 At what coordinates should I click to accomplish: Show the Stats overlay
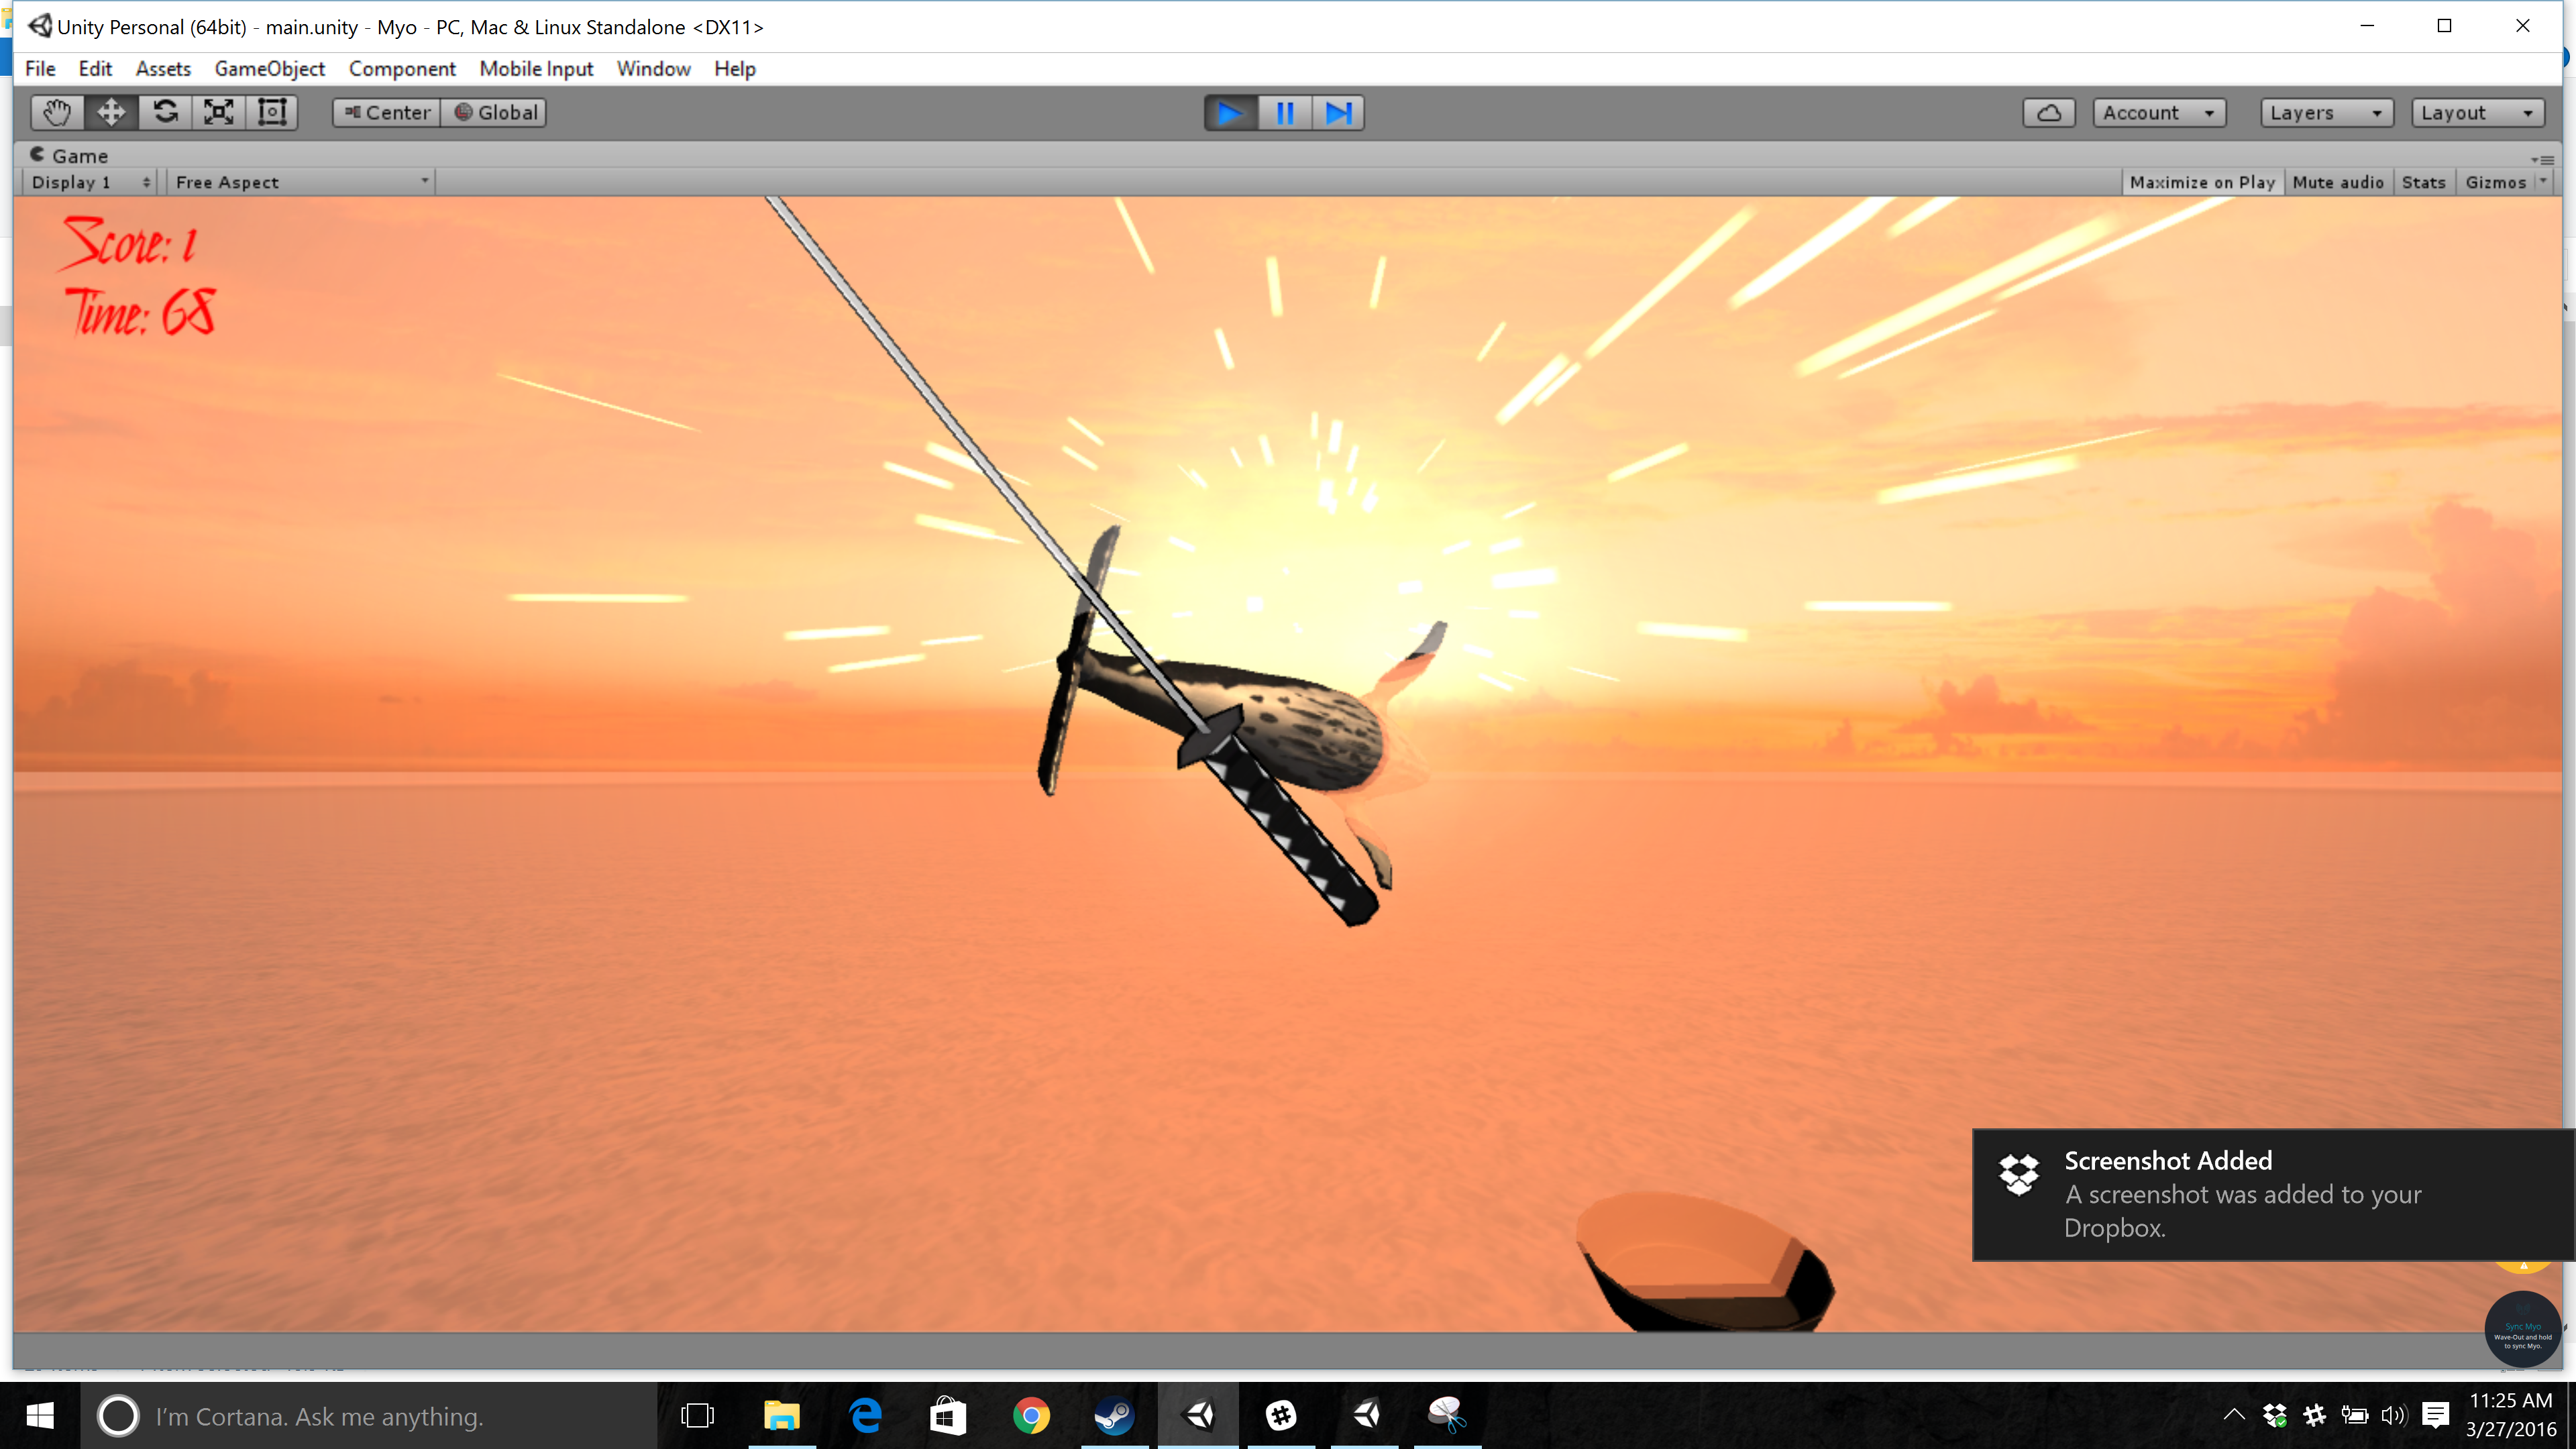coord(2423,182)
